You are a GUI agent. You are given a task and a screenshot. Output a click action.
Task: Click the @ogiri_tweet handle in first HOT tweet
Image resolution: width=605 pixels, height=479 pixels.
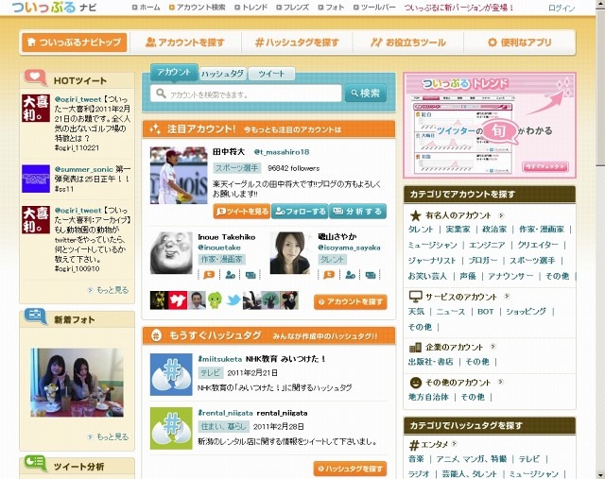(x=78, y=99)
